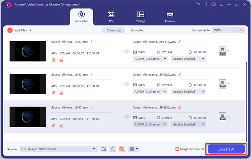Click output format icon for third file

pyautogui.click(x=223, y=117)
